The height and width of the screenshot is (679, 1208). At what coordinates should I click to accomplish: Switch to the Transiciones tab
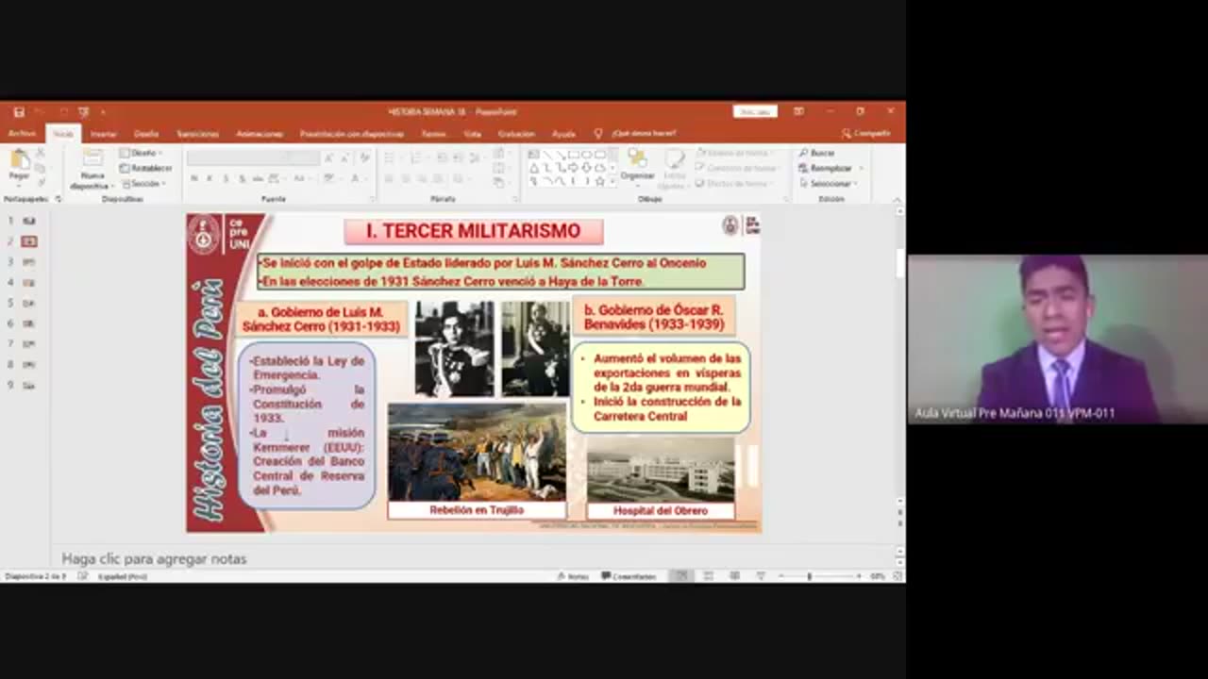coord(197,134)
